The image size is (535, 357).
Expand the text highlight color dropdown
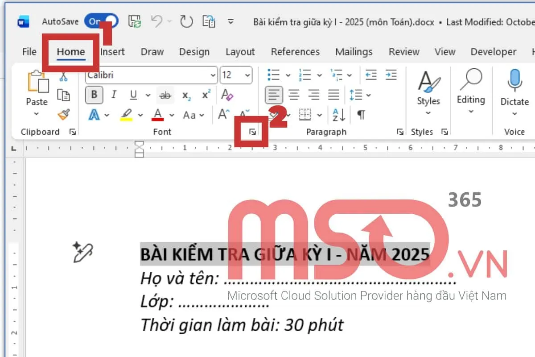coord(142,116)
